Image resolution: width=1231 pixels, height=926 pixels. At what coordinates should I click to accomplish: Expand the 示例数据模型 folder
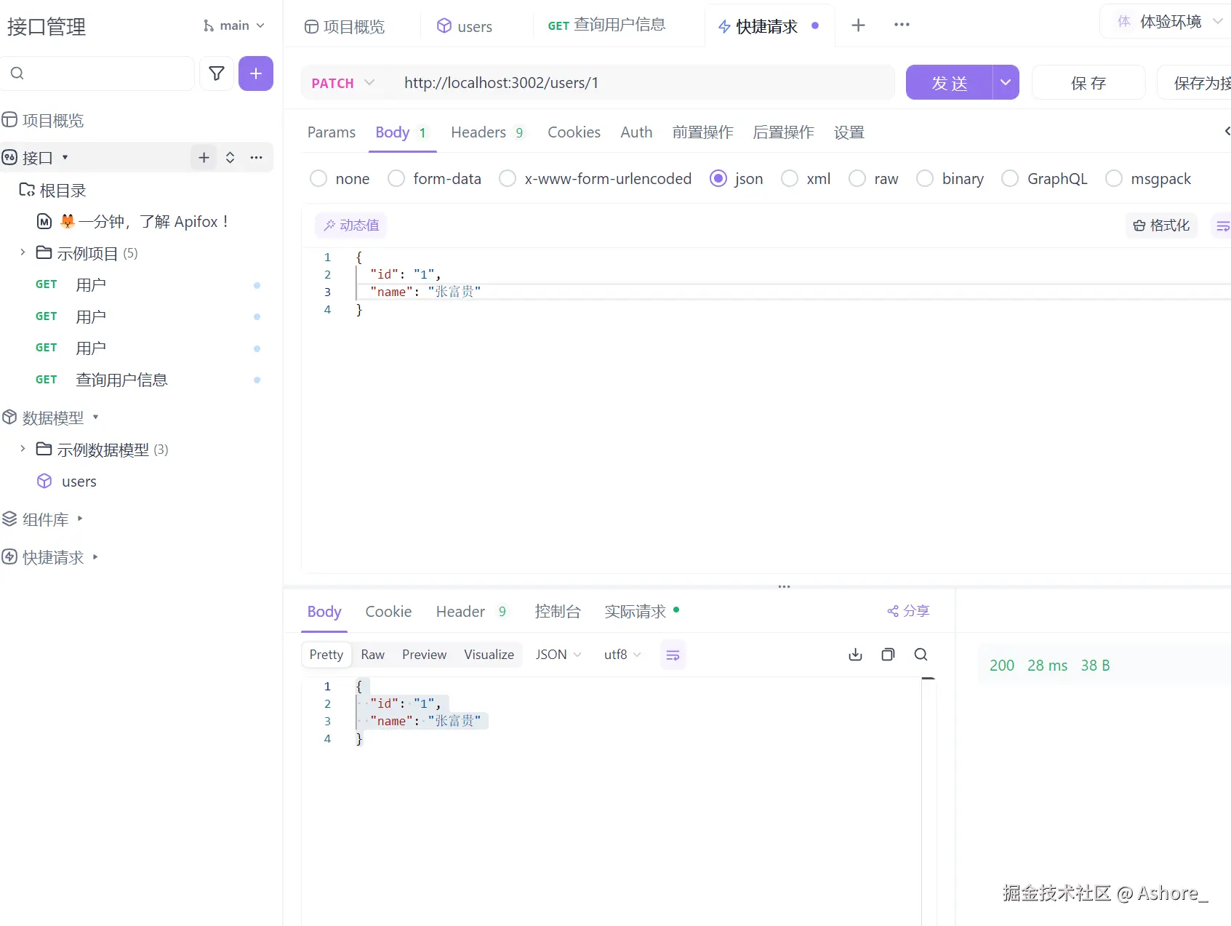[x=23, y=449]
